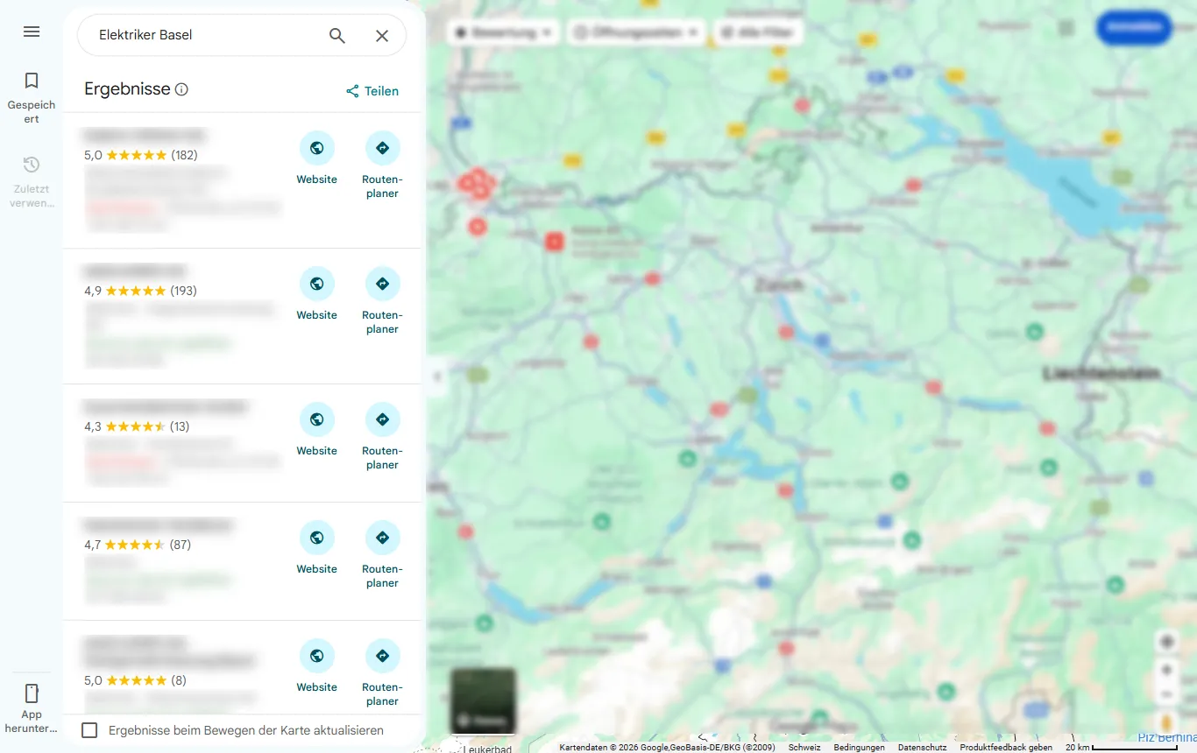
Task: Open Website for the result with 182 reviews
Action: (x=316, y=158)
